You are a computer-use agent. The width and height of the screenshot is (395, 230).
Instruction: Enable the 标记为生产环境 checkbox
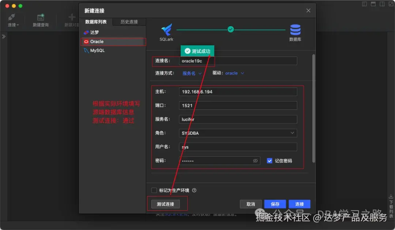[x=154, y=190]
